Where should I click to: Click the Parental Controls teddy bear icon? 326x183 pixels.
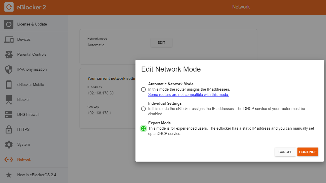[9, 55]
